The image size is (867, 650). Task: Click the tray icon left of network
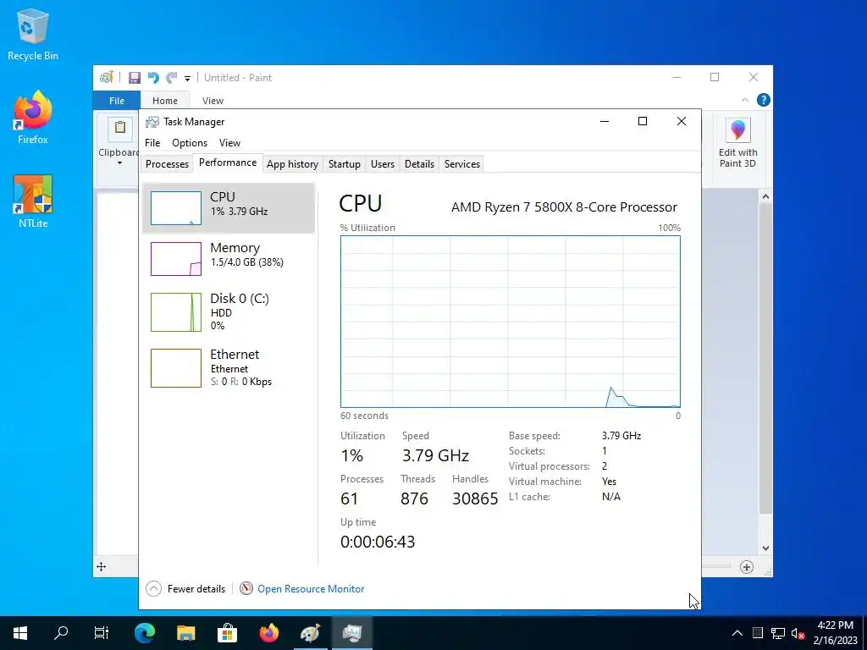(x=758, y=633)
